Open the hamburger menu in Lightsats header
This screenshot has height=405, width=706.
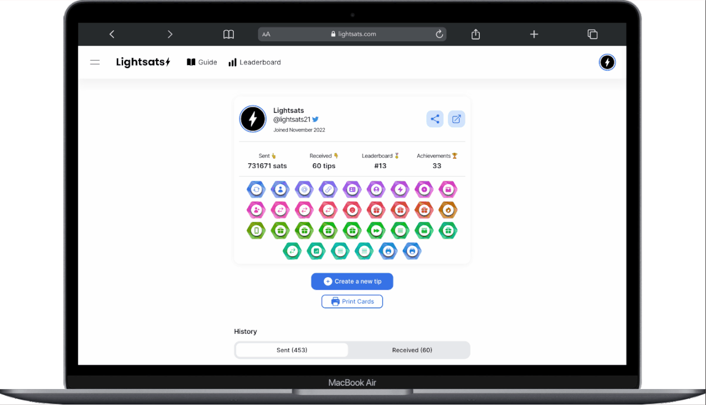(x=95, y=62)
